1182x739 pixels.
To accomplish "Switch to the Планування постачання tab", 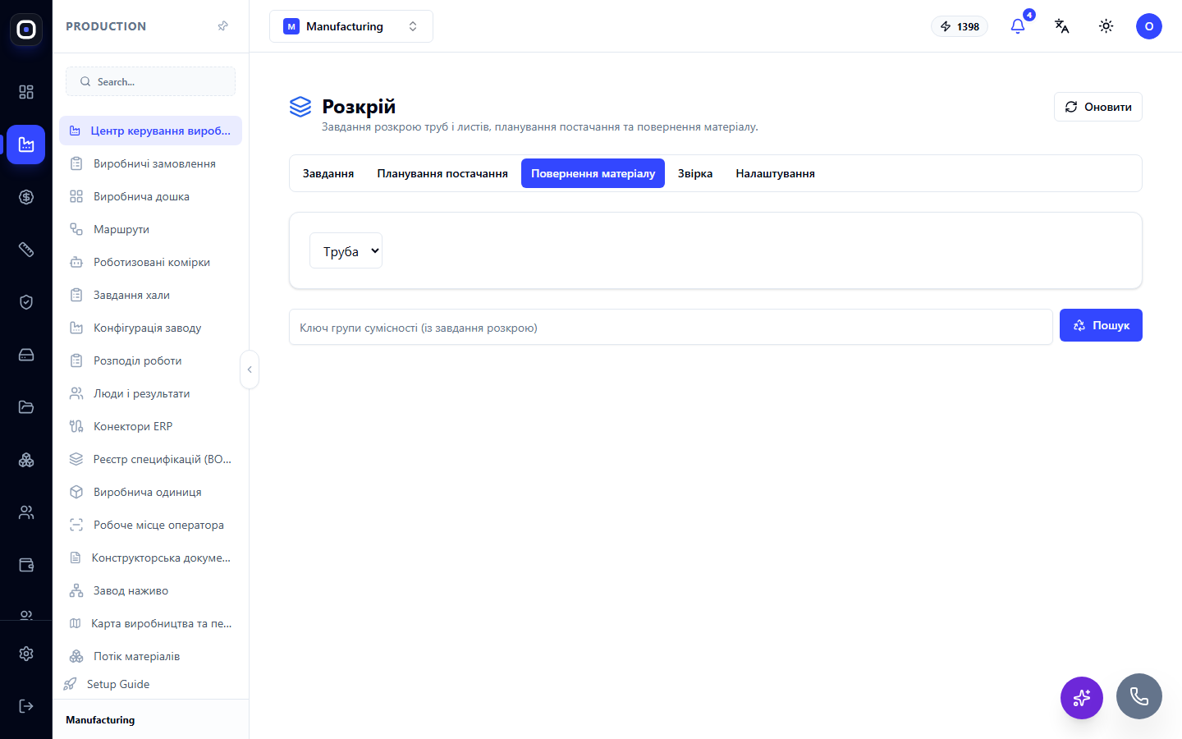I will point(442,173).
